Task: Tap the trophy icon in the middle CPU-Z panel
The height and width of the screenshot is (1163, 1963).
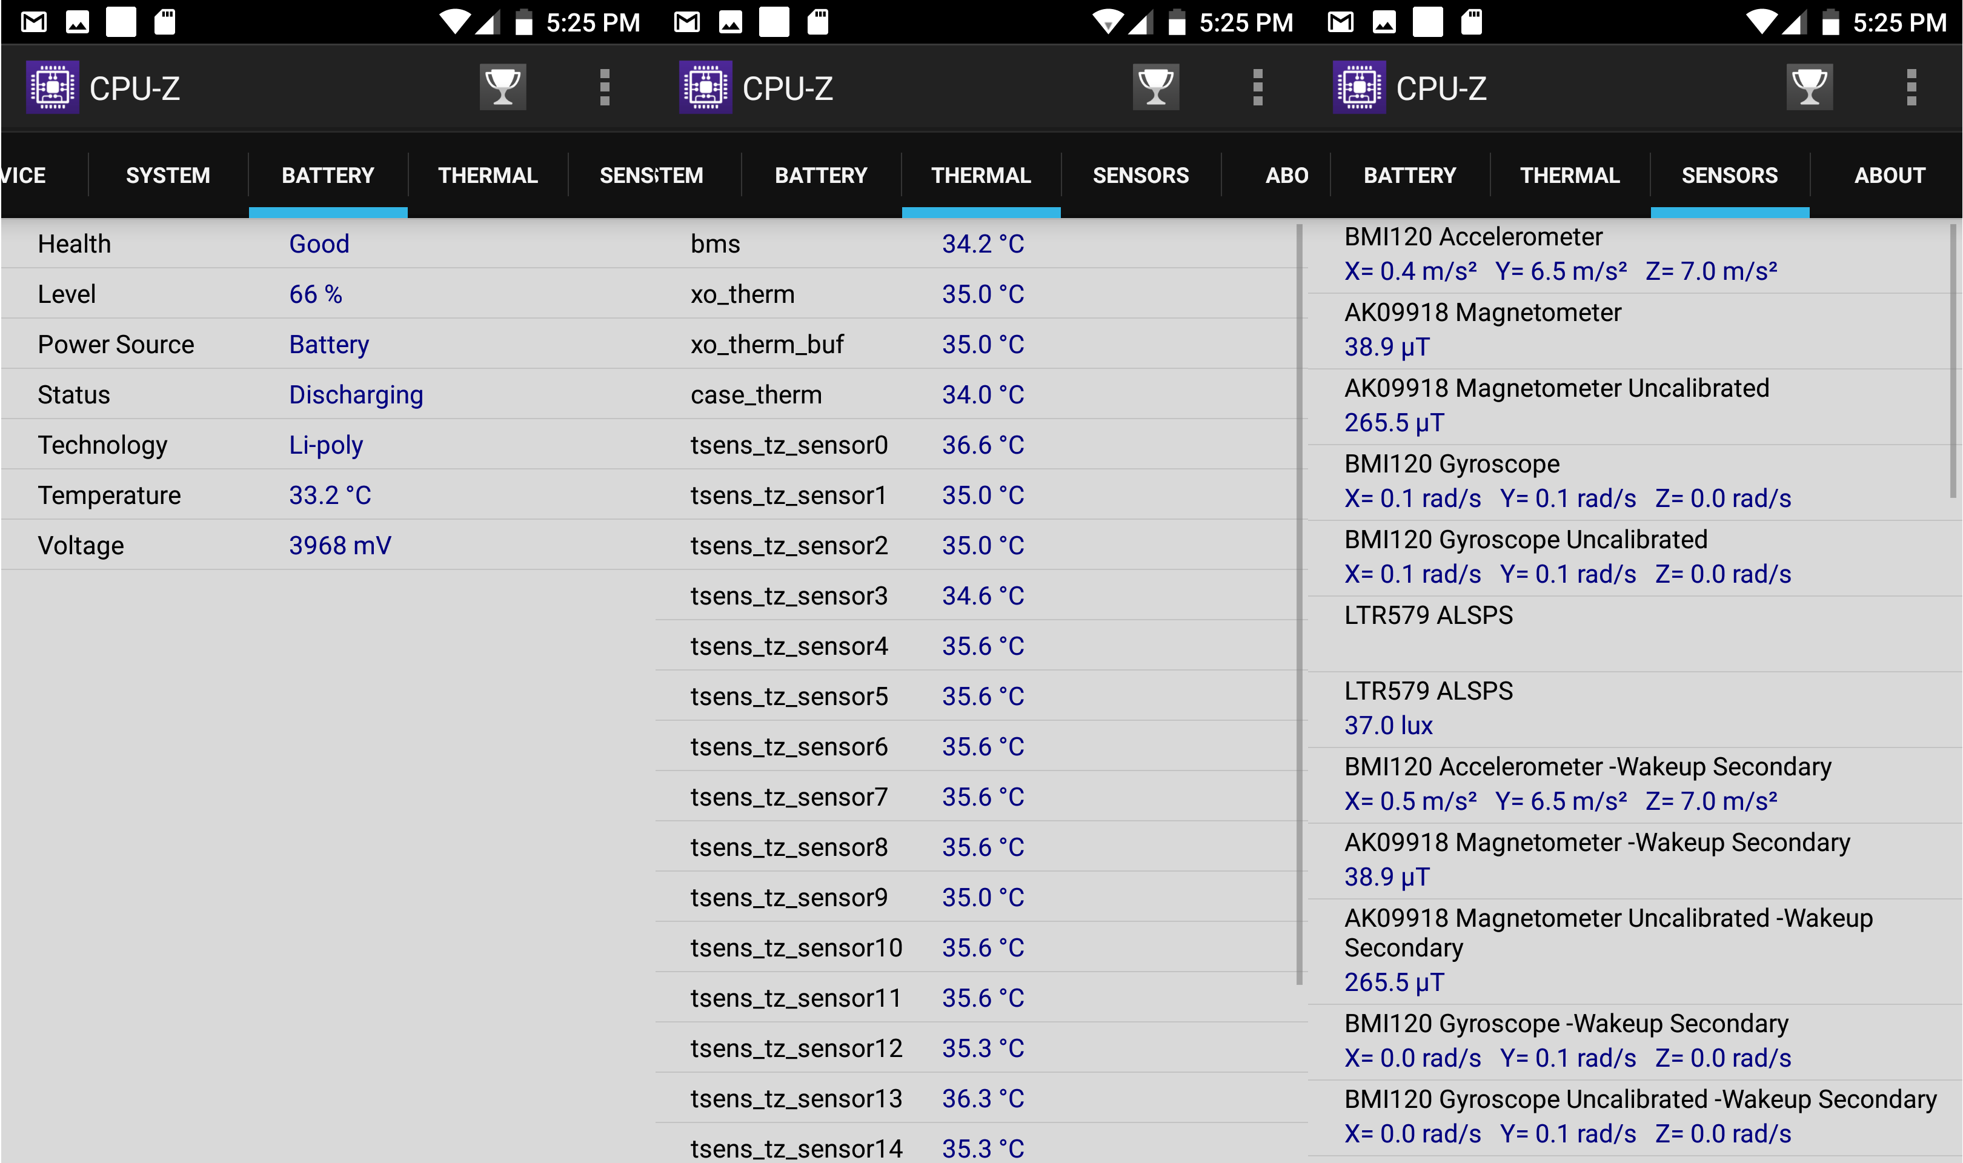Action: pyautogui.click(x=1156, y=87)
